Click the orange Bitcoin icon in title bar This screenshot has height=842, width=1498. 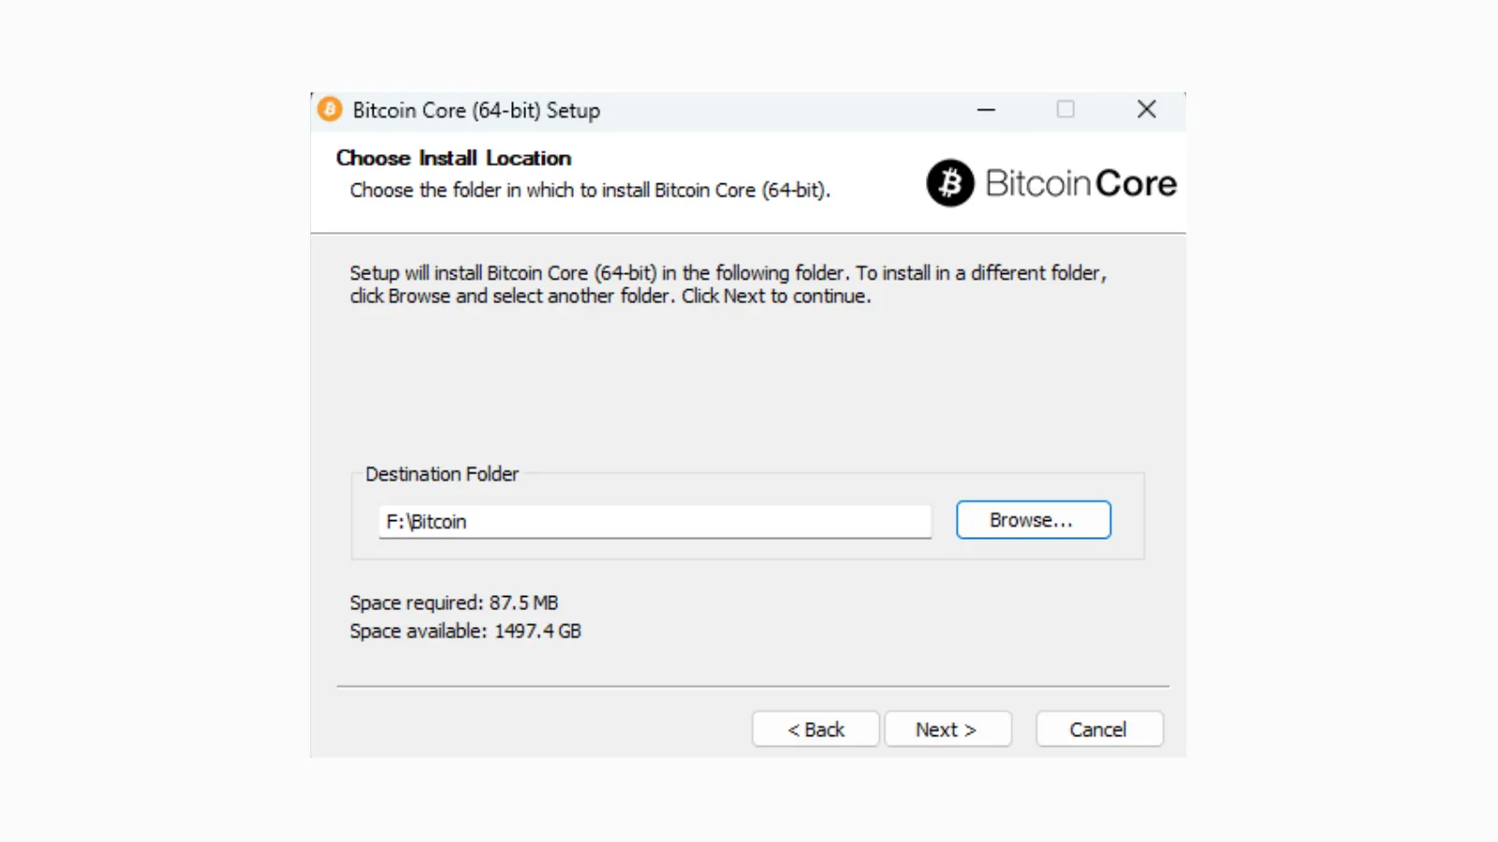(330, 109)
